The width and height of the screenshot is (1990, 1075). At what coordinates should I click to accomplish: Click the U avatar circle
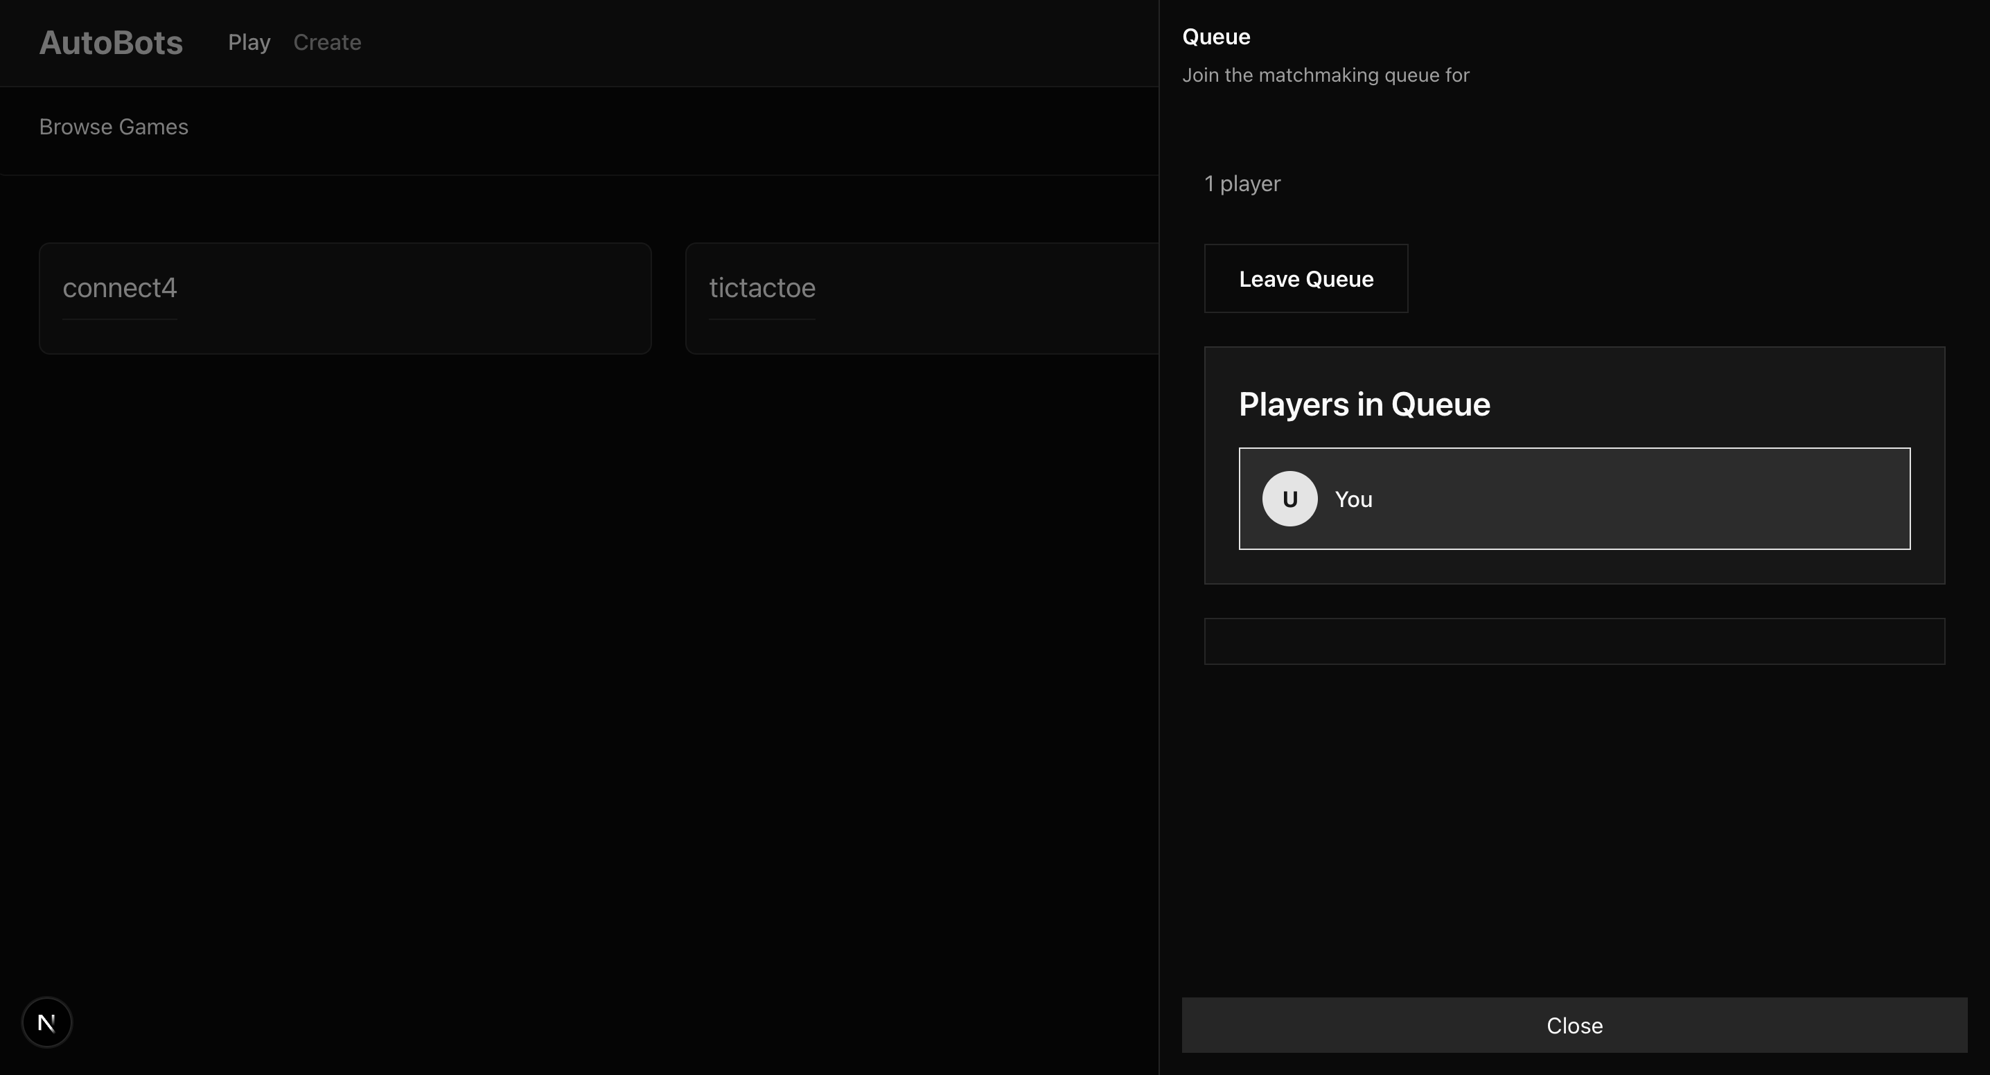click(x=1289, y=499)
